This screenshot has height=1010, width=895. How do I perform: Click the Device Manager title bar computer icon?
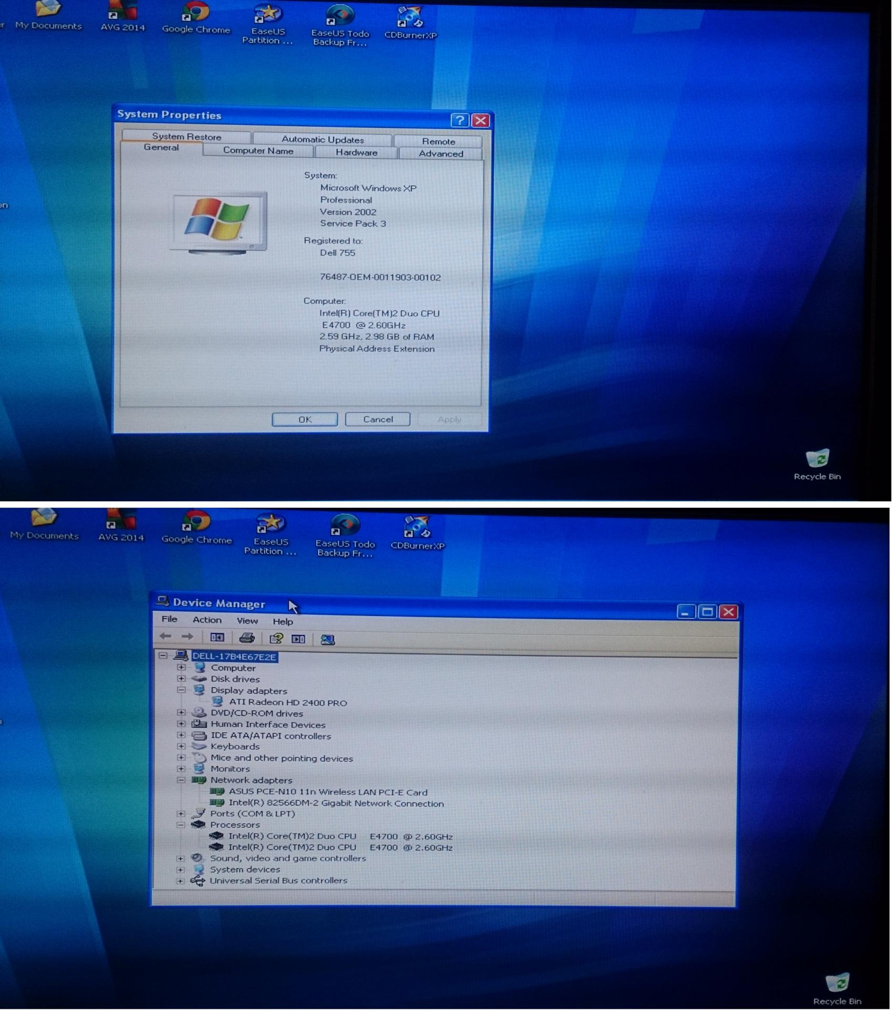tap(163, 601)
